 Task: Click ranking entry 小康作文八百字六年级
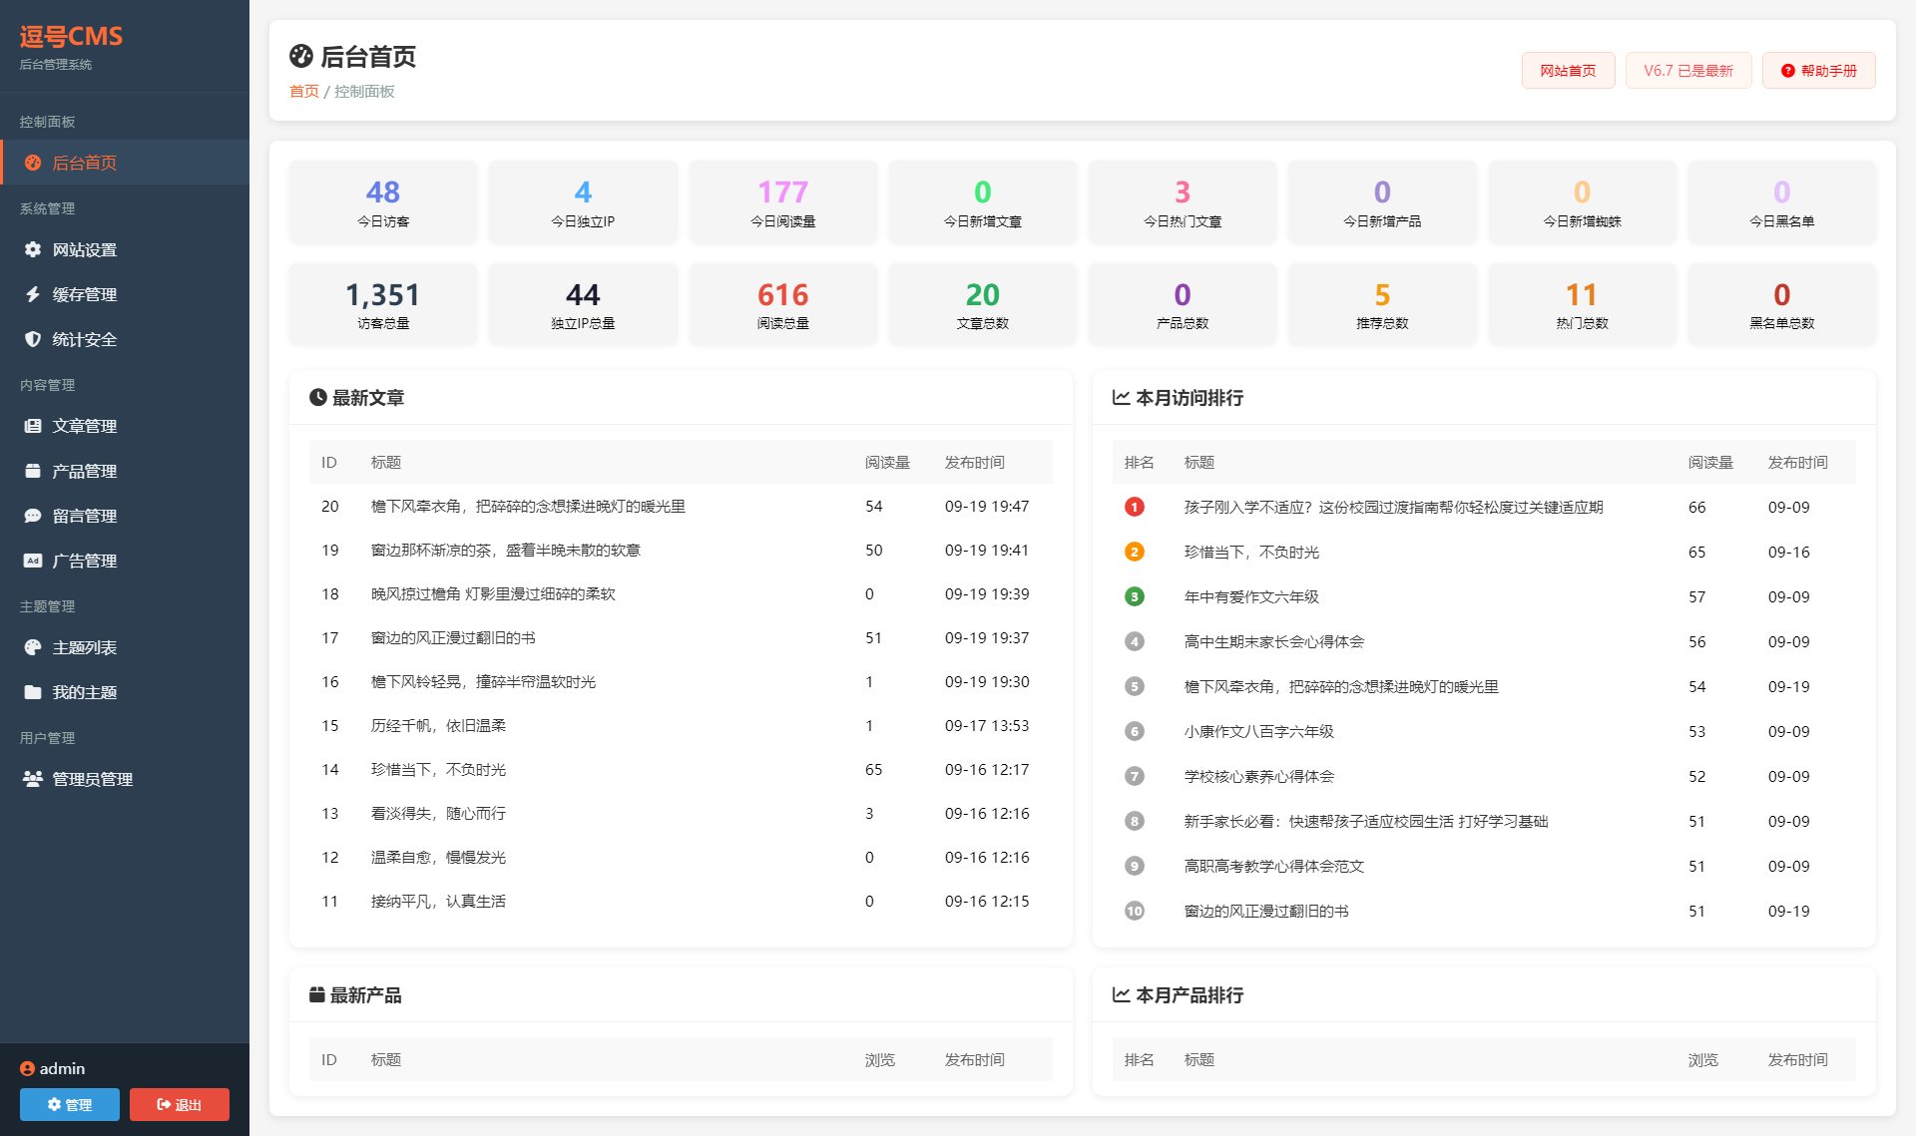tap(1259, 731)
